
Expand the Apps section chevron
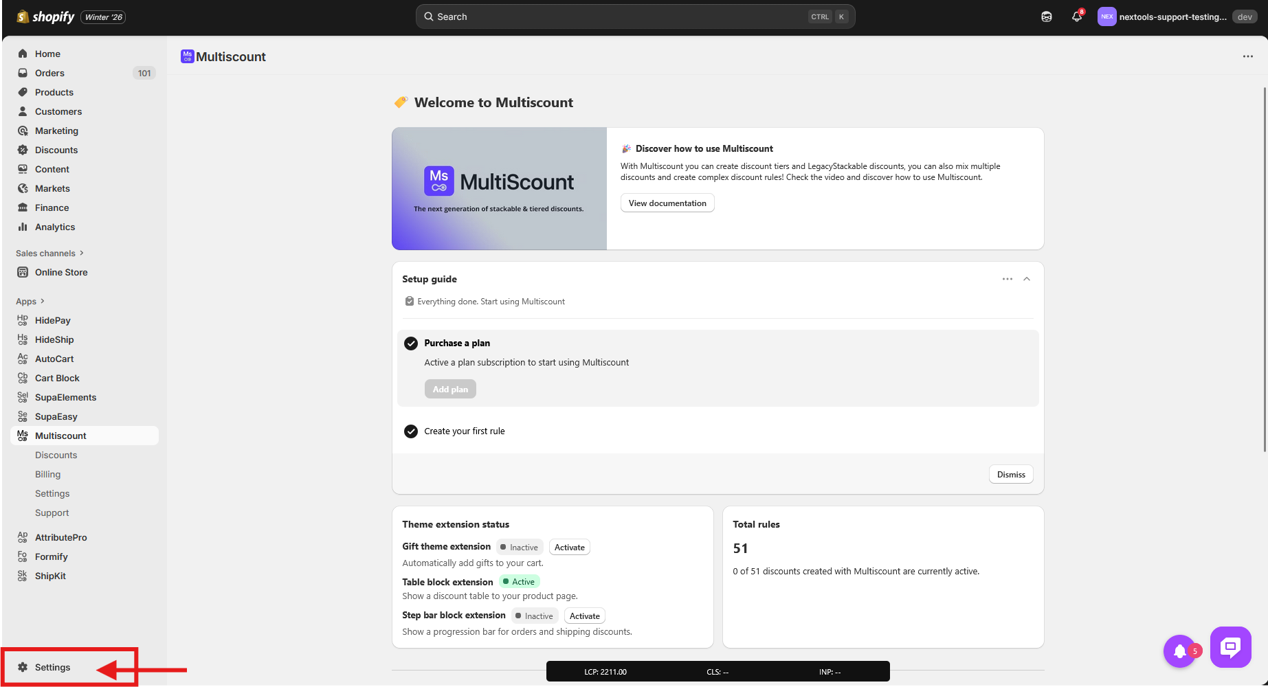tap(42, 301)
